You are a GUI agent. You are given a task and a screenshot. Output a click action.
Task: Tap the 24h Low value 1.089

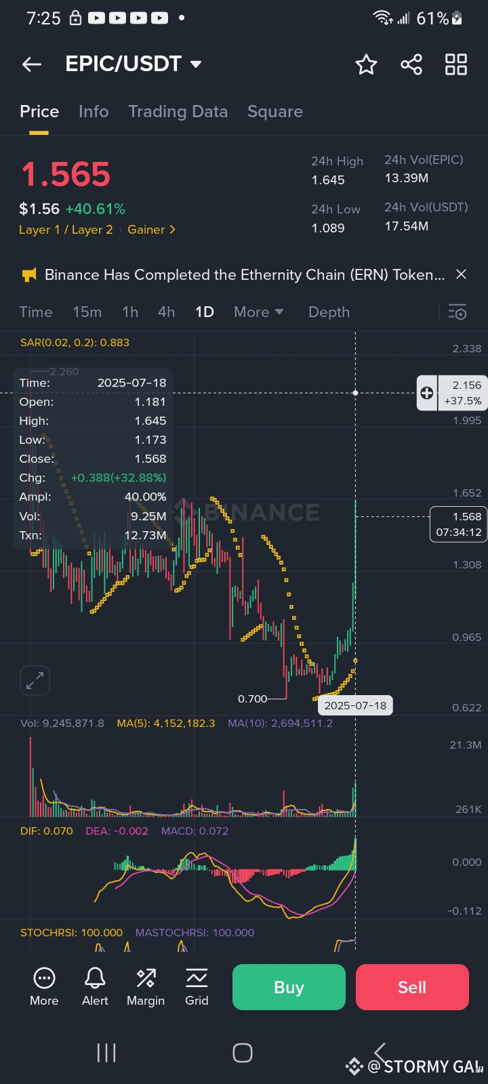(328, 228)
